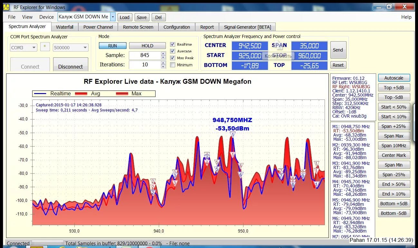Click the TOP amplitude field -25,65
The width and height of the screenshot is (418, 248).
pos(309,66)
